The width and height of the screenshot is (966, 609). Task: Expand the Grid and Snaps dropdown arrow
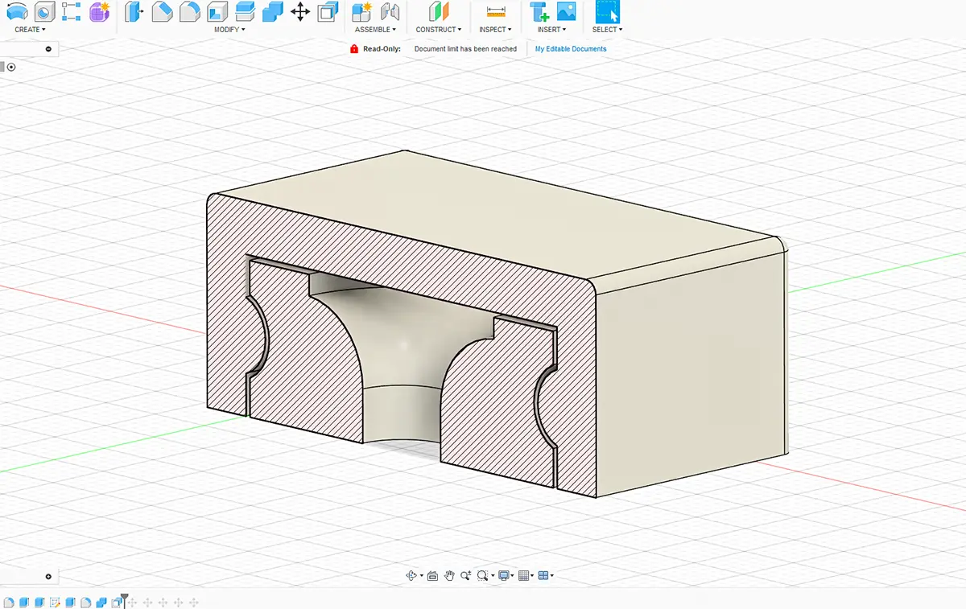(532, 575)
